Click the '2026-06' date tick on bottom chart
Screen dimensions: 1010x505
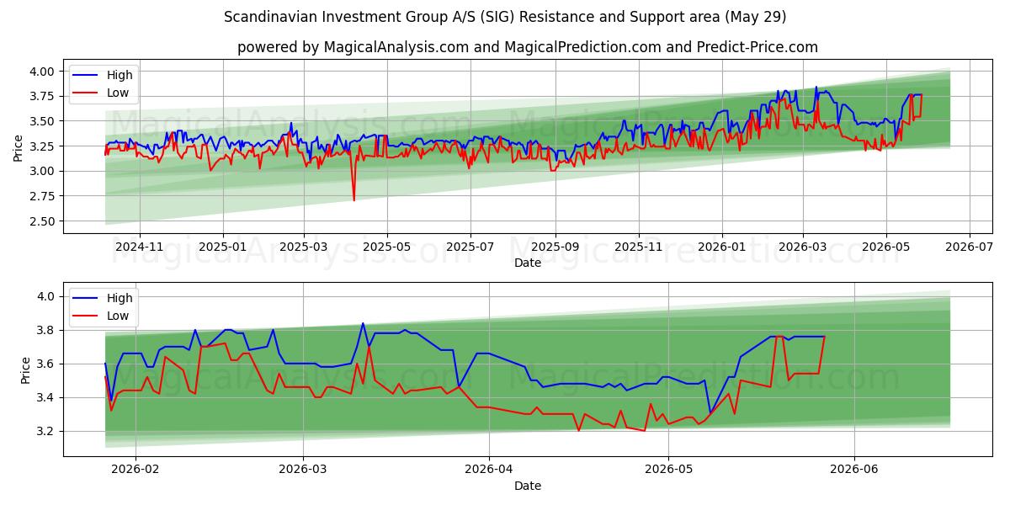pyautogui.click(x=854, y=471)
